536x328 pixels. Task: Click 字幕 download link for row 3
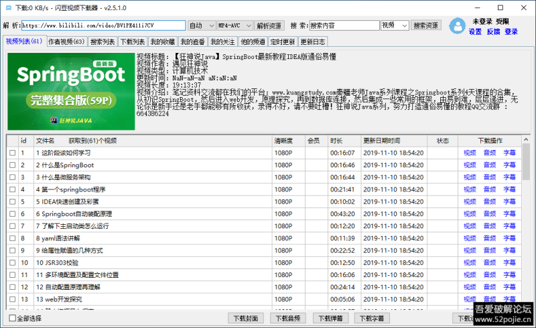509,177
